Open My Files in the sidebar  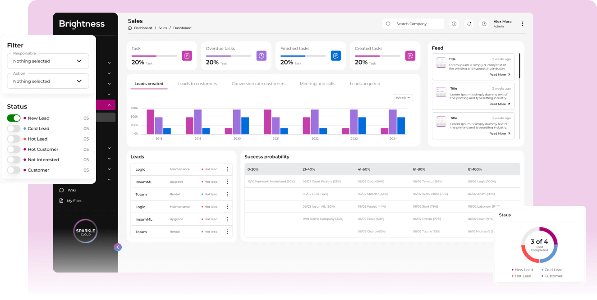[x=74, y=200]
